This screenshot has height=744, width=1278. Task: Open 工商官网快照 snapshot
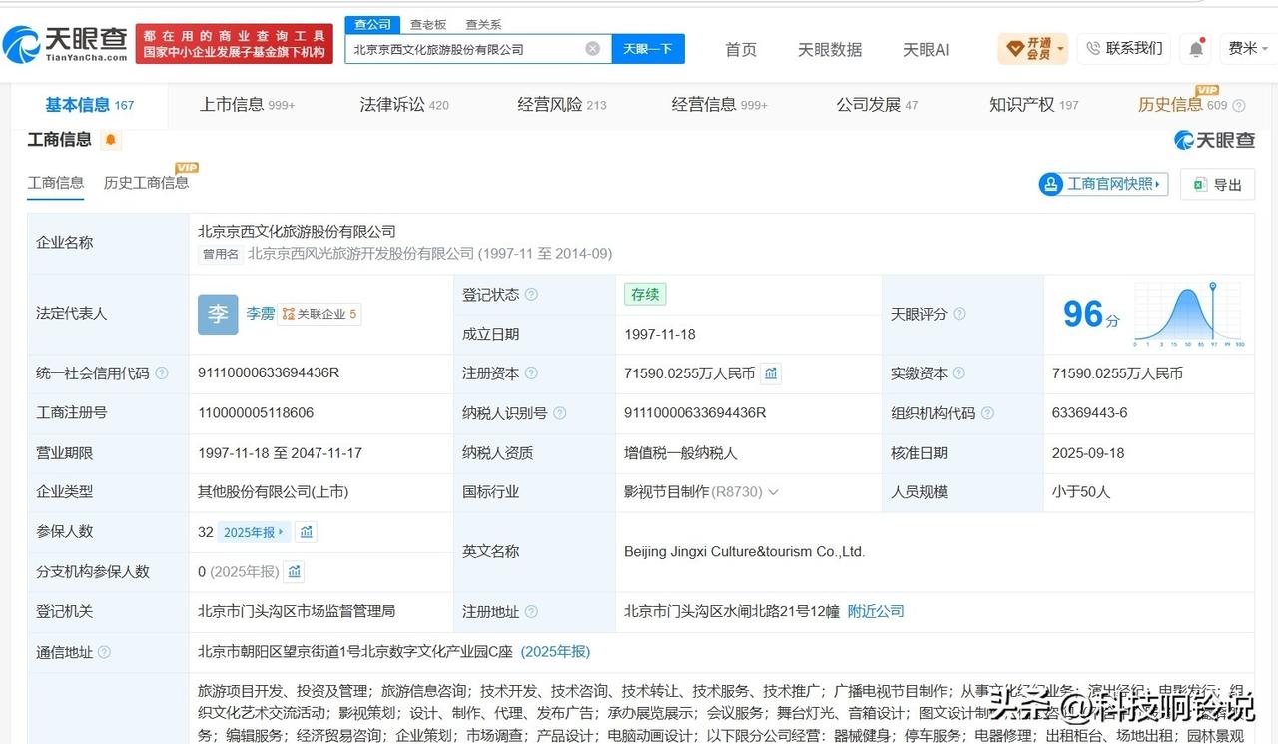coord(1103,184)
